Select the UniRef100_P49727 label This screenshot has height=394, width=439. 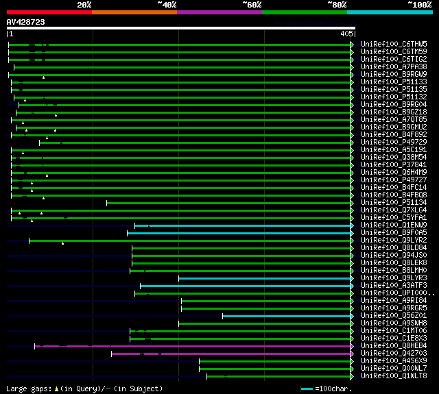pos(394,180)
